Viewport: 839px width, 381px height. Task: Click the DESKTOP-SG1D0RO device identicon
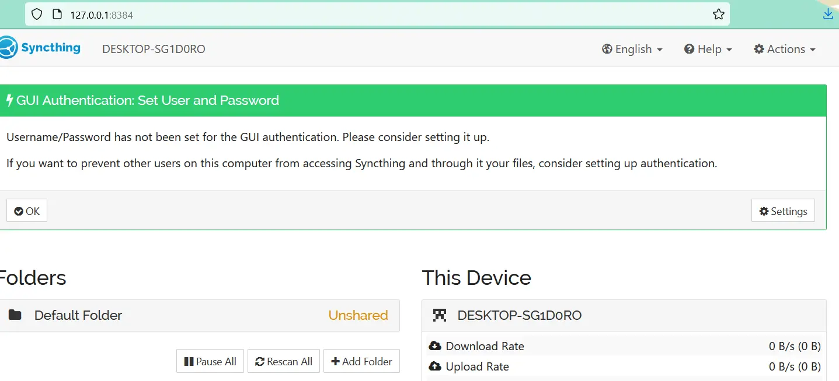439,315
